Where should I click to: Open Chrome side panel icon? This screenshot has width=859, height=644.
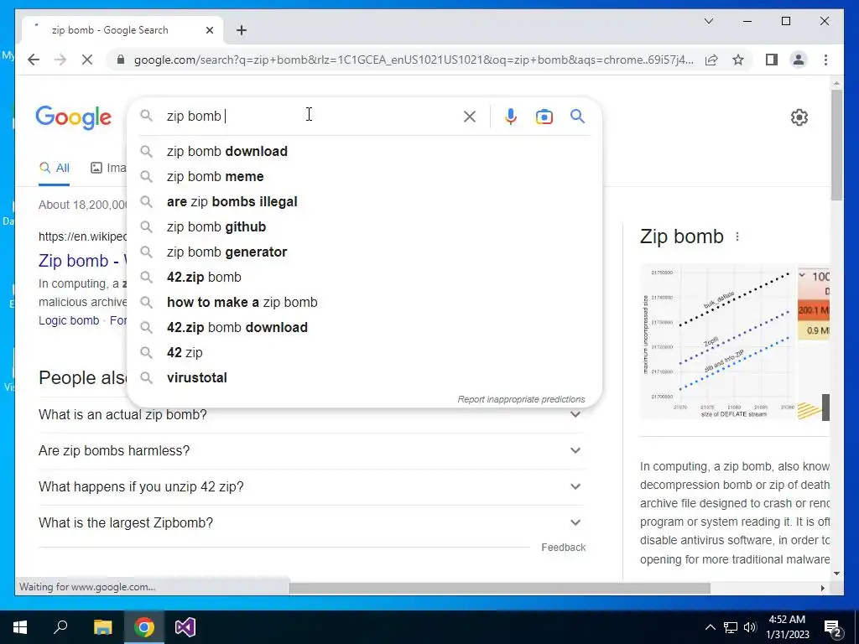click(x=772, y=60)
